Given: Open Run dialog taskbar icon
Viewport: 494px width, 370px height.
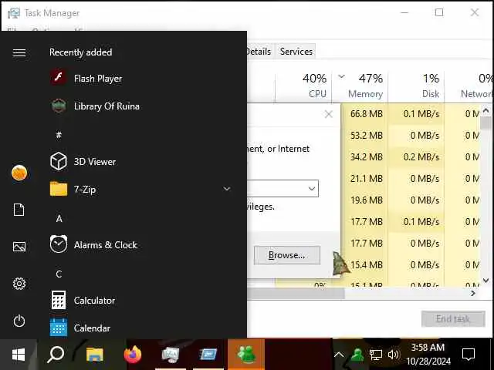Looking at the screenshot, I should (x=208, y=355).
